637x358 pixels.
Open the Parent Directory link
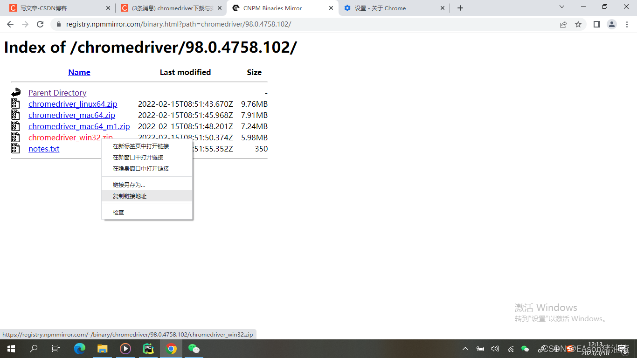[x=57, y=93]
